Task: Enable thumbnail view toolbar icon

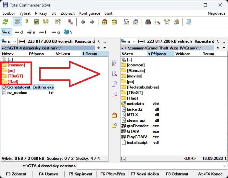Action: point(36,22)
